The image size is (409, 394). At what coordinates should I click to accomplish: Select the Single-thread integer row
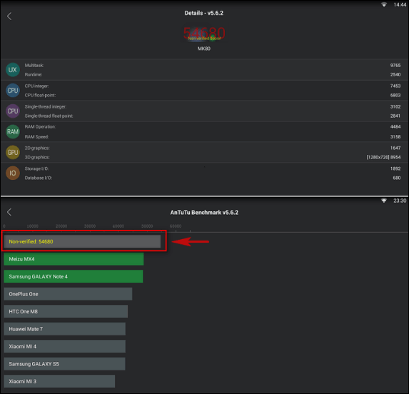[x=204, y=106]
